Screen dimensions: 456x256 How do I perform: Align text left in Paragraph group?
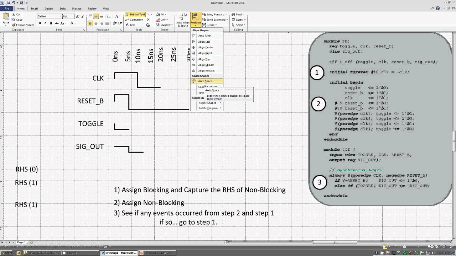pos(90,23)
